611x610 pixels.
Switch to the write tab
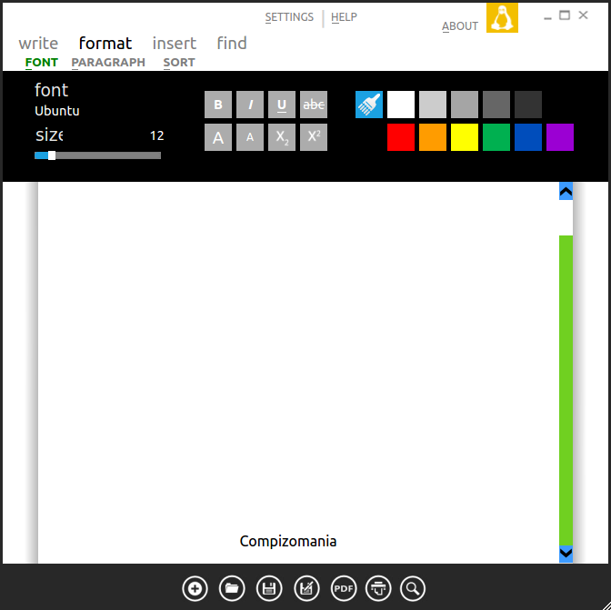click(x=38, y=44)
